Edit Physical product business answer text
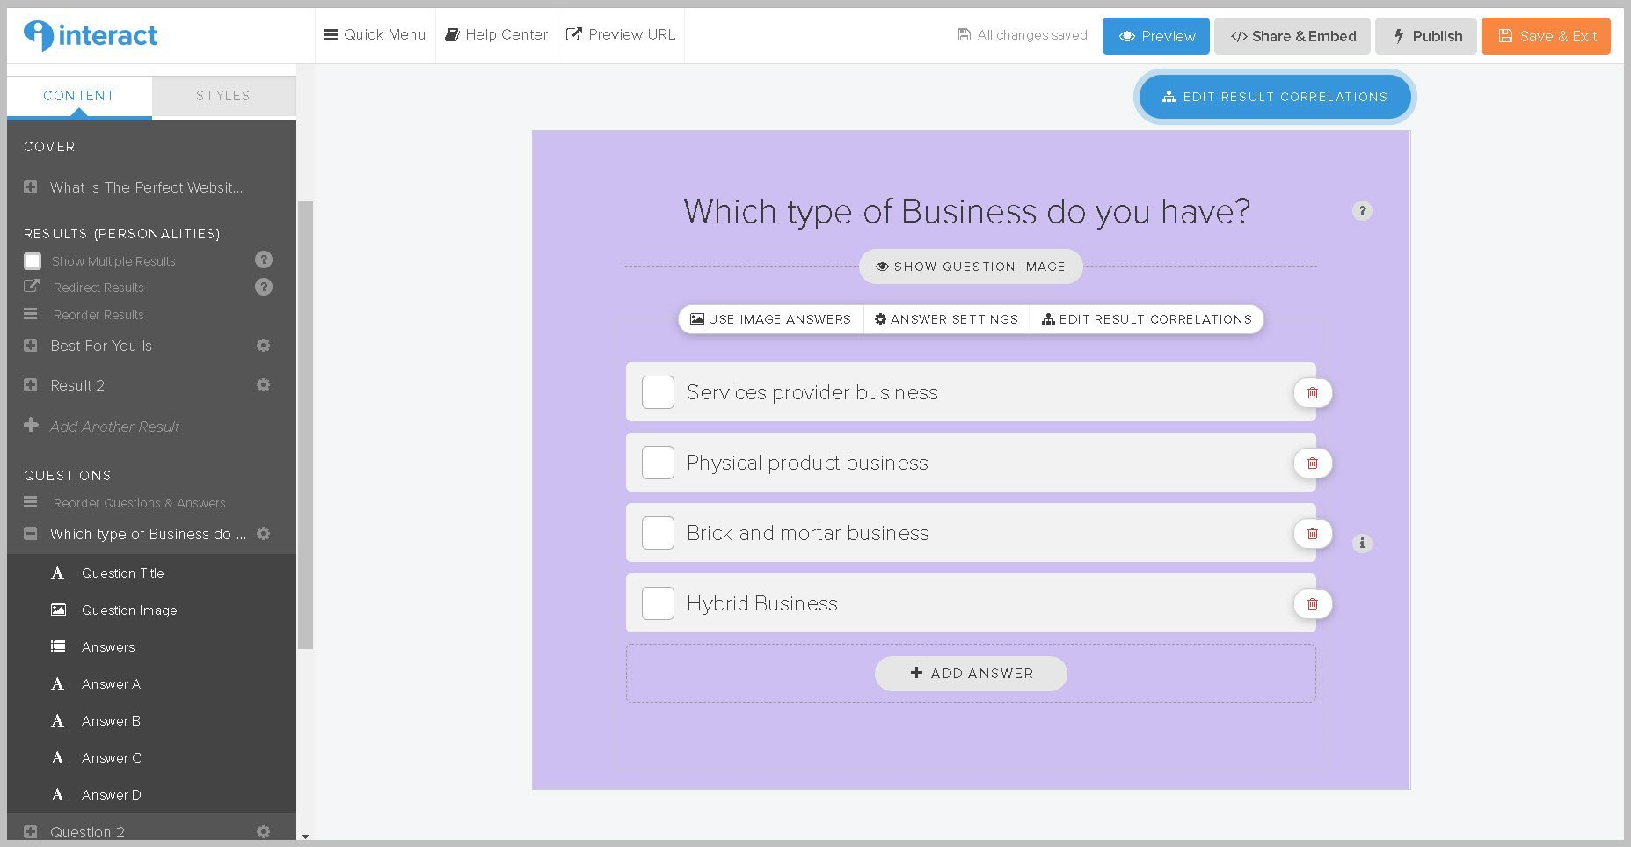 tap(807, 463)
